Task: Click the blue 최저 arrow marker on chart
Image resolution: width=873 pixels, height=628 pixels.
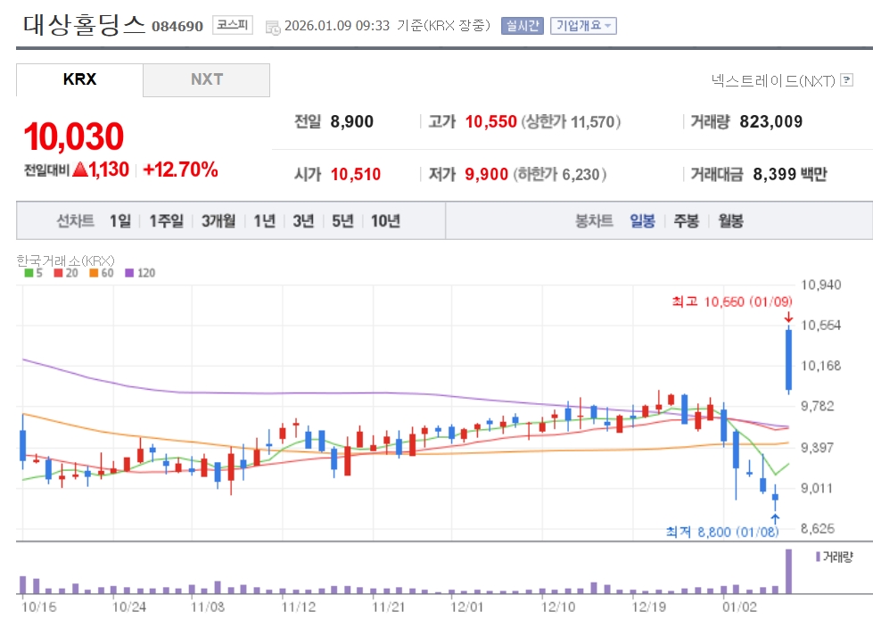Action: (775, 517)
